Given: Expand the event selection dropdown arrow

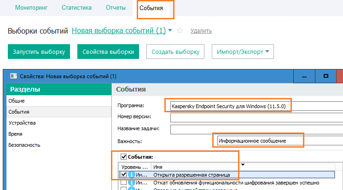Looking at the screenshot, I should click(x=170, y=30).
